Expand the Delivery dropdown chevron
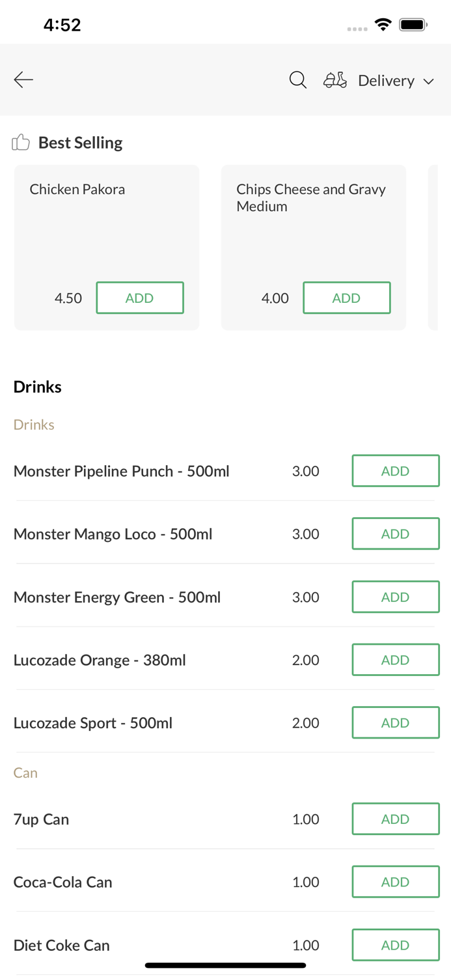Viewport: 451px width, 977px height. (x=429, y=81)
